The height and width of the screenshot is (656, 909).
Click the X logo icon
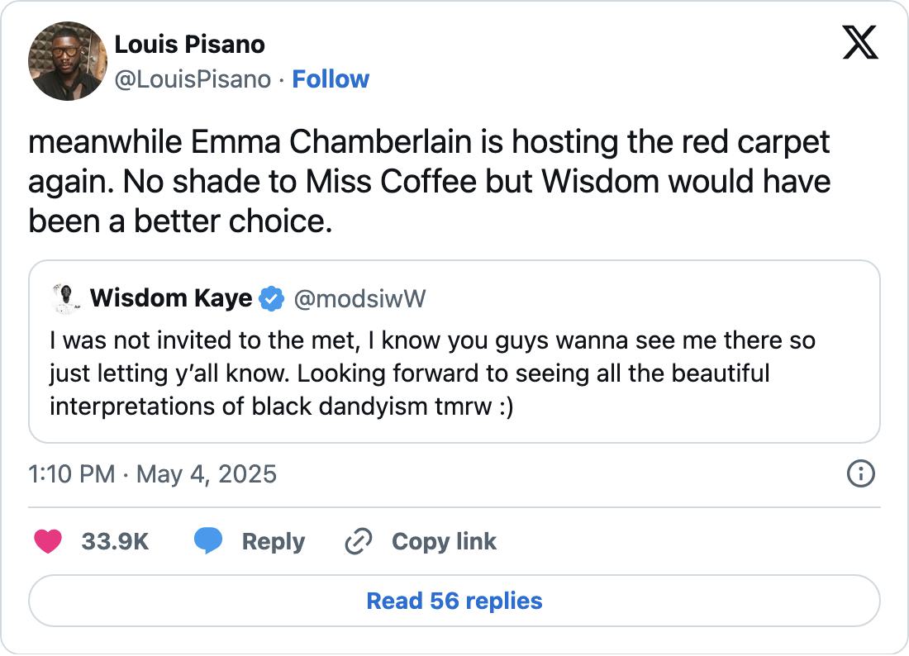point(859,42)
